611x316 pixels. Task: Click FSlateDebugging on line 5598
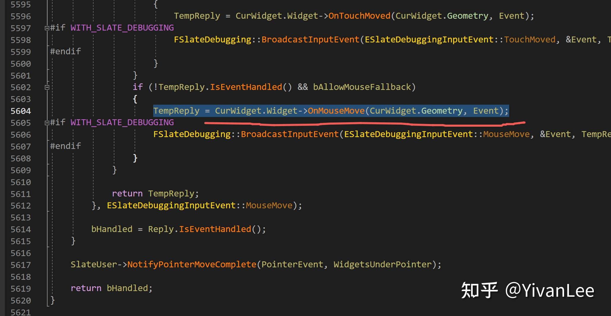pyautogui.click(x=212, y=40)
